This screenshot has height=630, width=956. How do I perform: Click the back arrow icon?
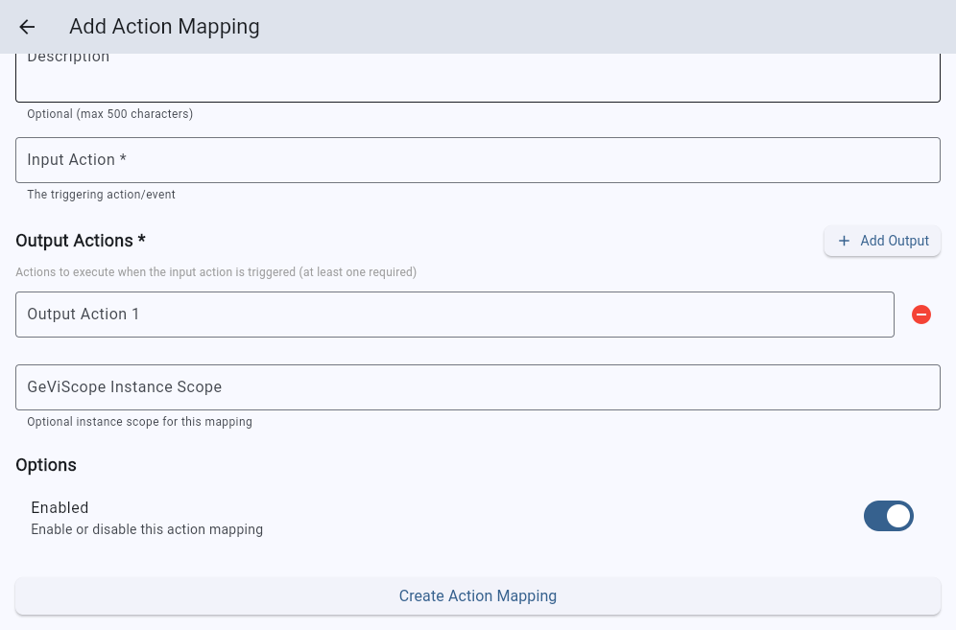pos(27,27)
